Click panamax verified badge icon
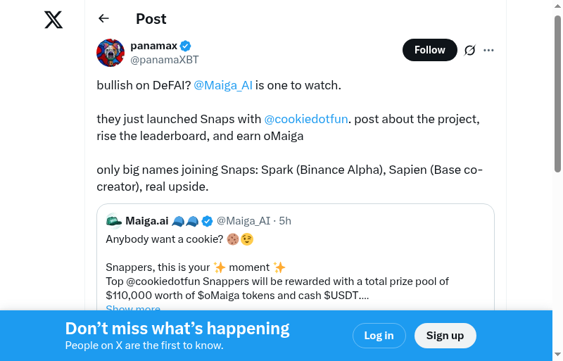The image size is (563, 361). pos(186,46)
